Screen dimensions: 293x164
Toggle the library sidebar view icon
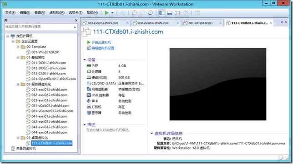pos(162,13)
